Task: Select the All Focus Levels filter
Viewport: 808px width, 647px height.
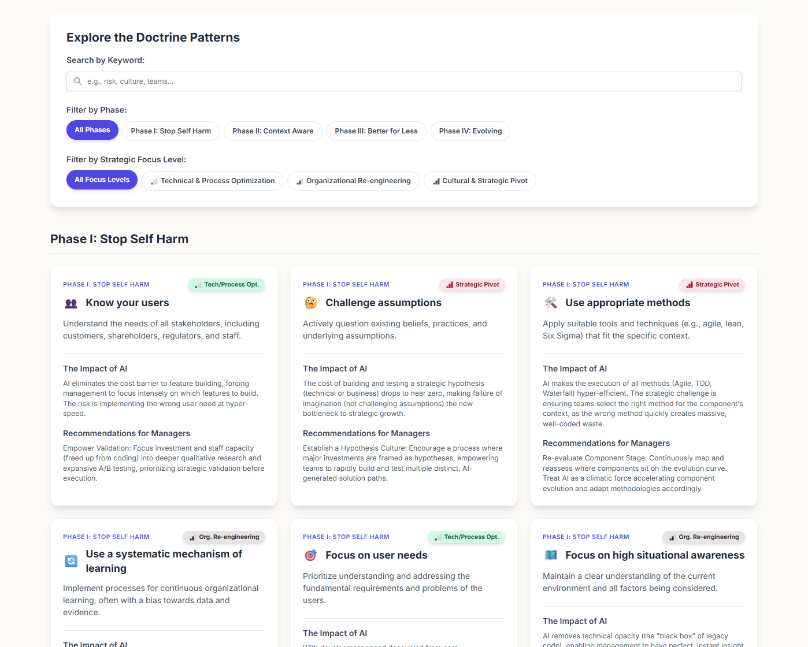Action: coord(102,180)
